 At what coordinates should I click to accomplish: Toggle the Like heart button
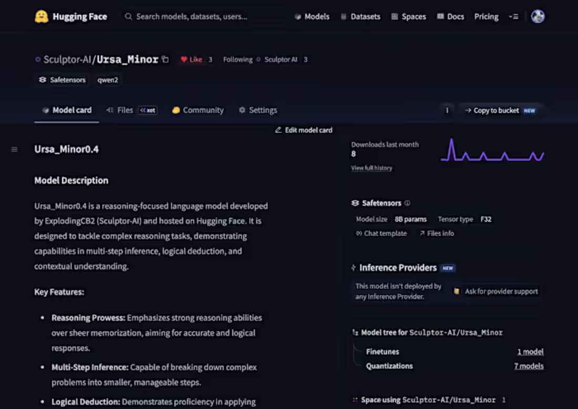191,59
